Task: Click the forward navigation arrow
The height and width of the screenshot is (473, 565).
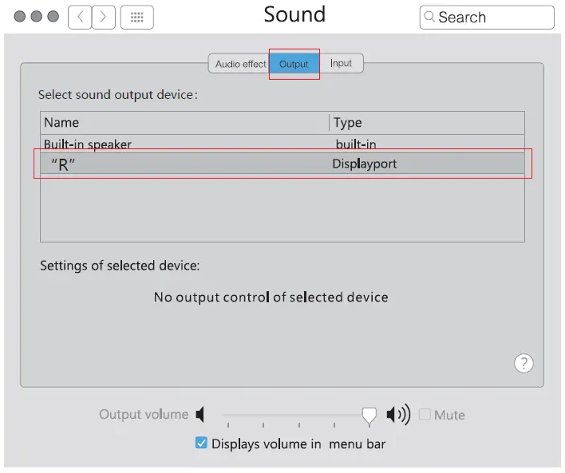Action: pos(104,17)
